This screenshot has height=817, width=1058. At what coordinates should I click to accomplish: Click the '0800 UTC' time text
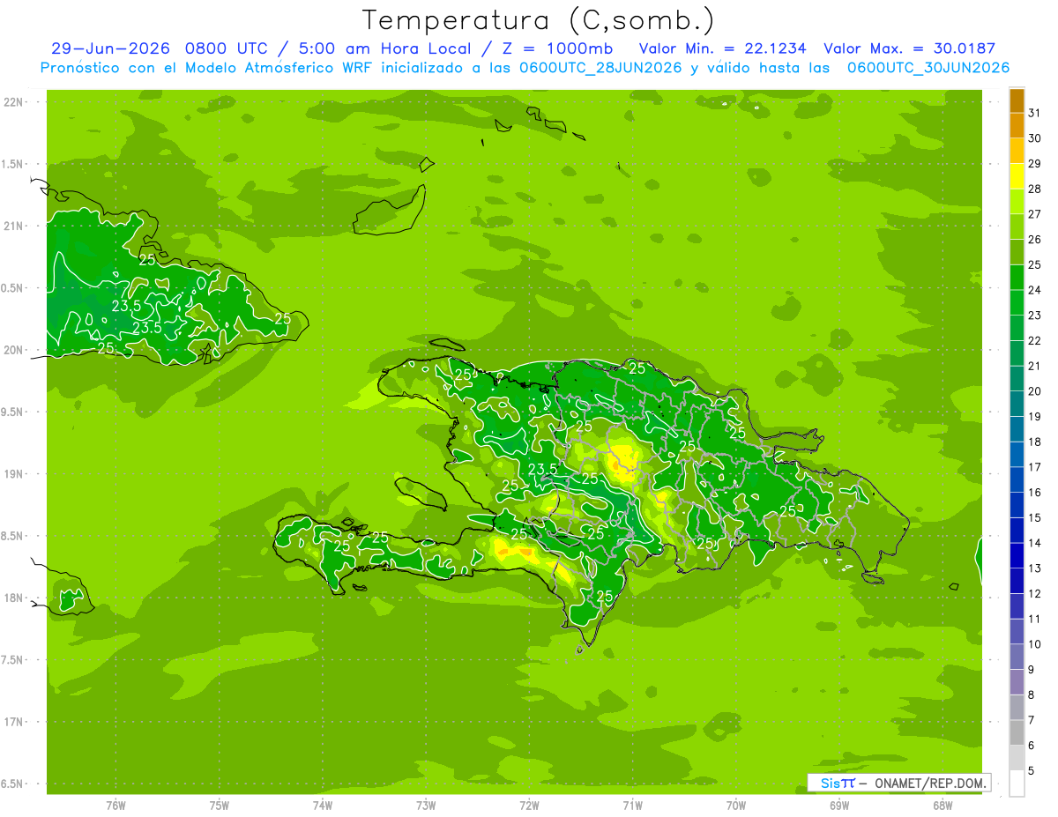[227, 48]
